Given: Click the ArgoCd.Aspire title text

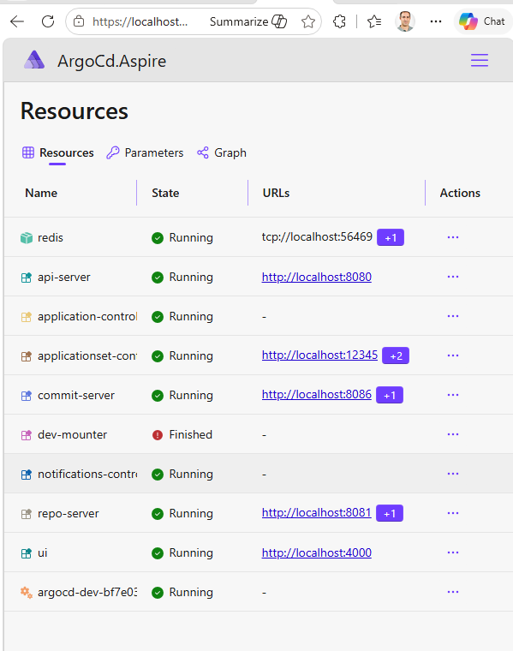Looking at the screenshot, I should click(111, 61).
